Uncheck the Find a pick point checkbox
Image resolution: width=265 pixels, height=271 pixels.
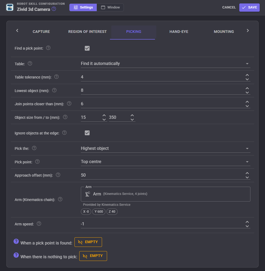pyautogui.click(x=87, y=48)
